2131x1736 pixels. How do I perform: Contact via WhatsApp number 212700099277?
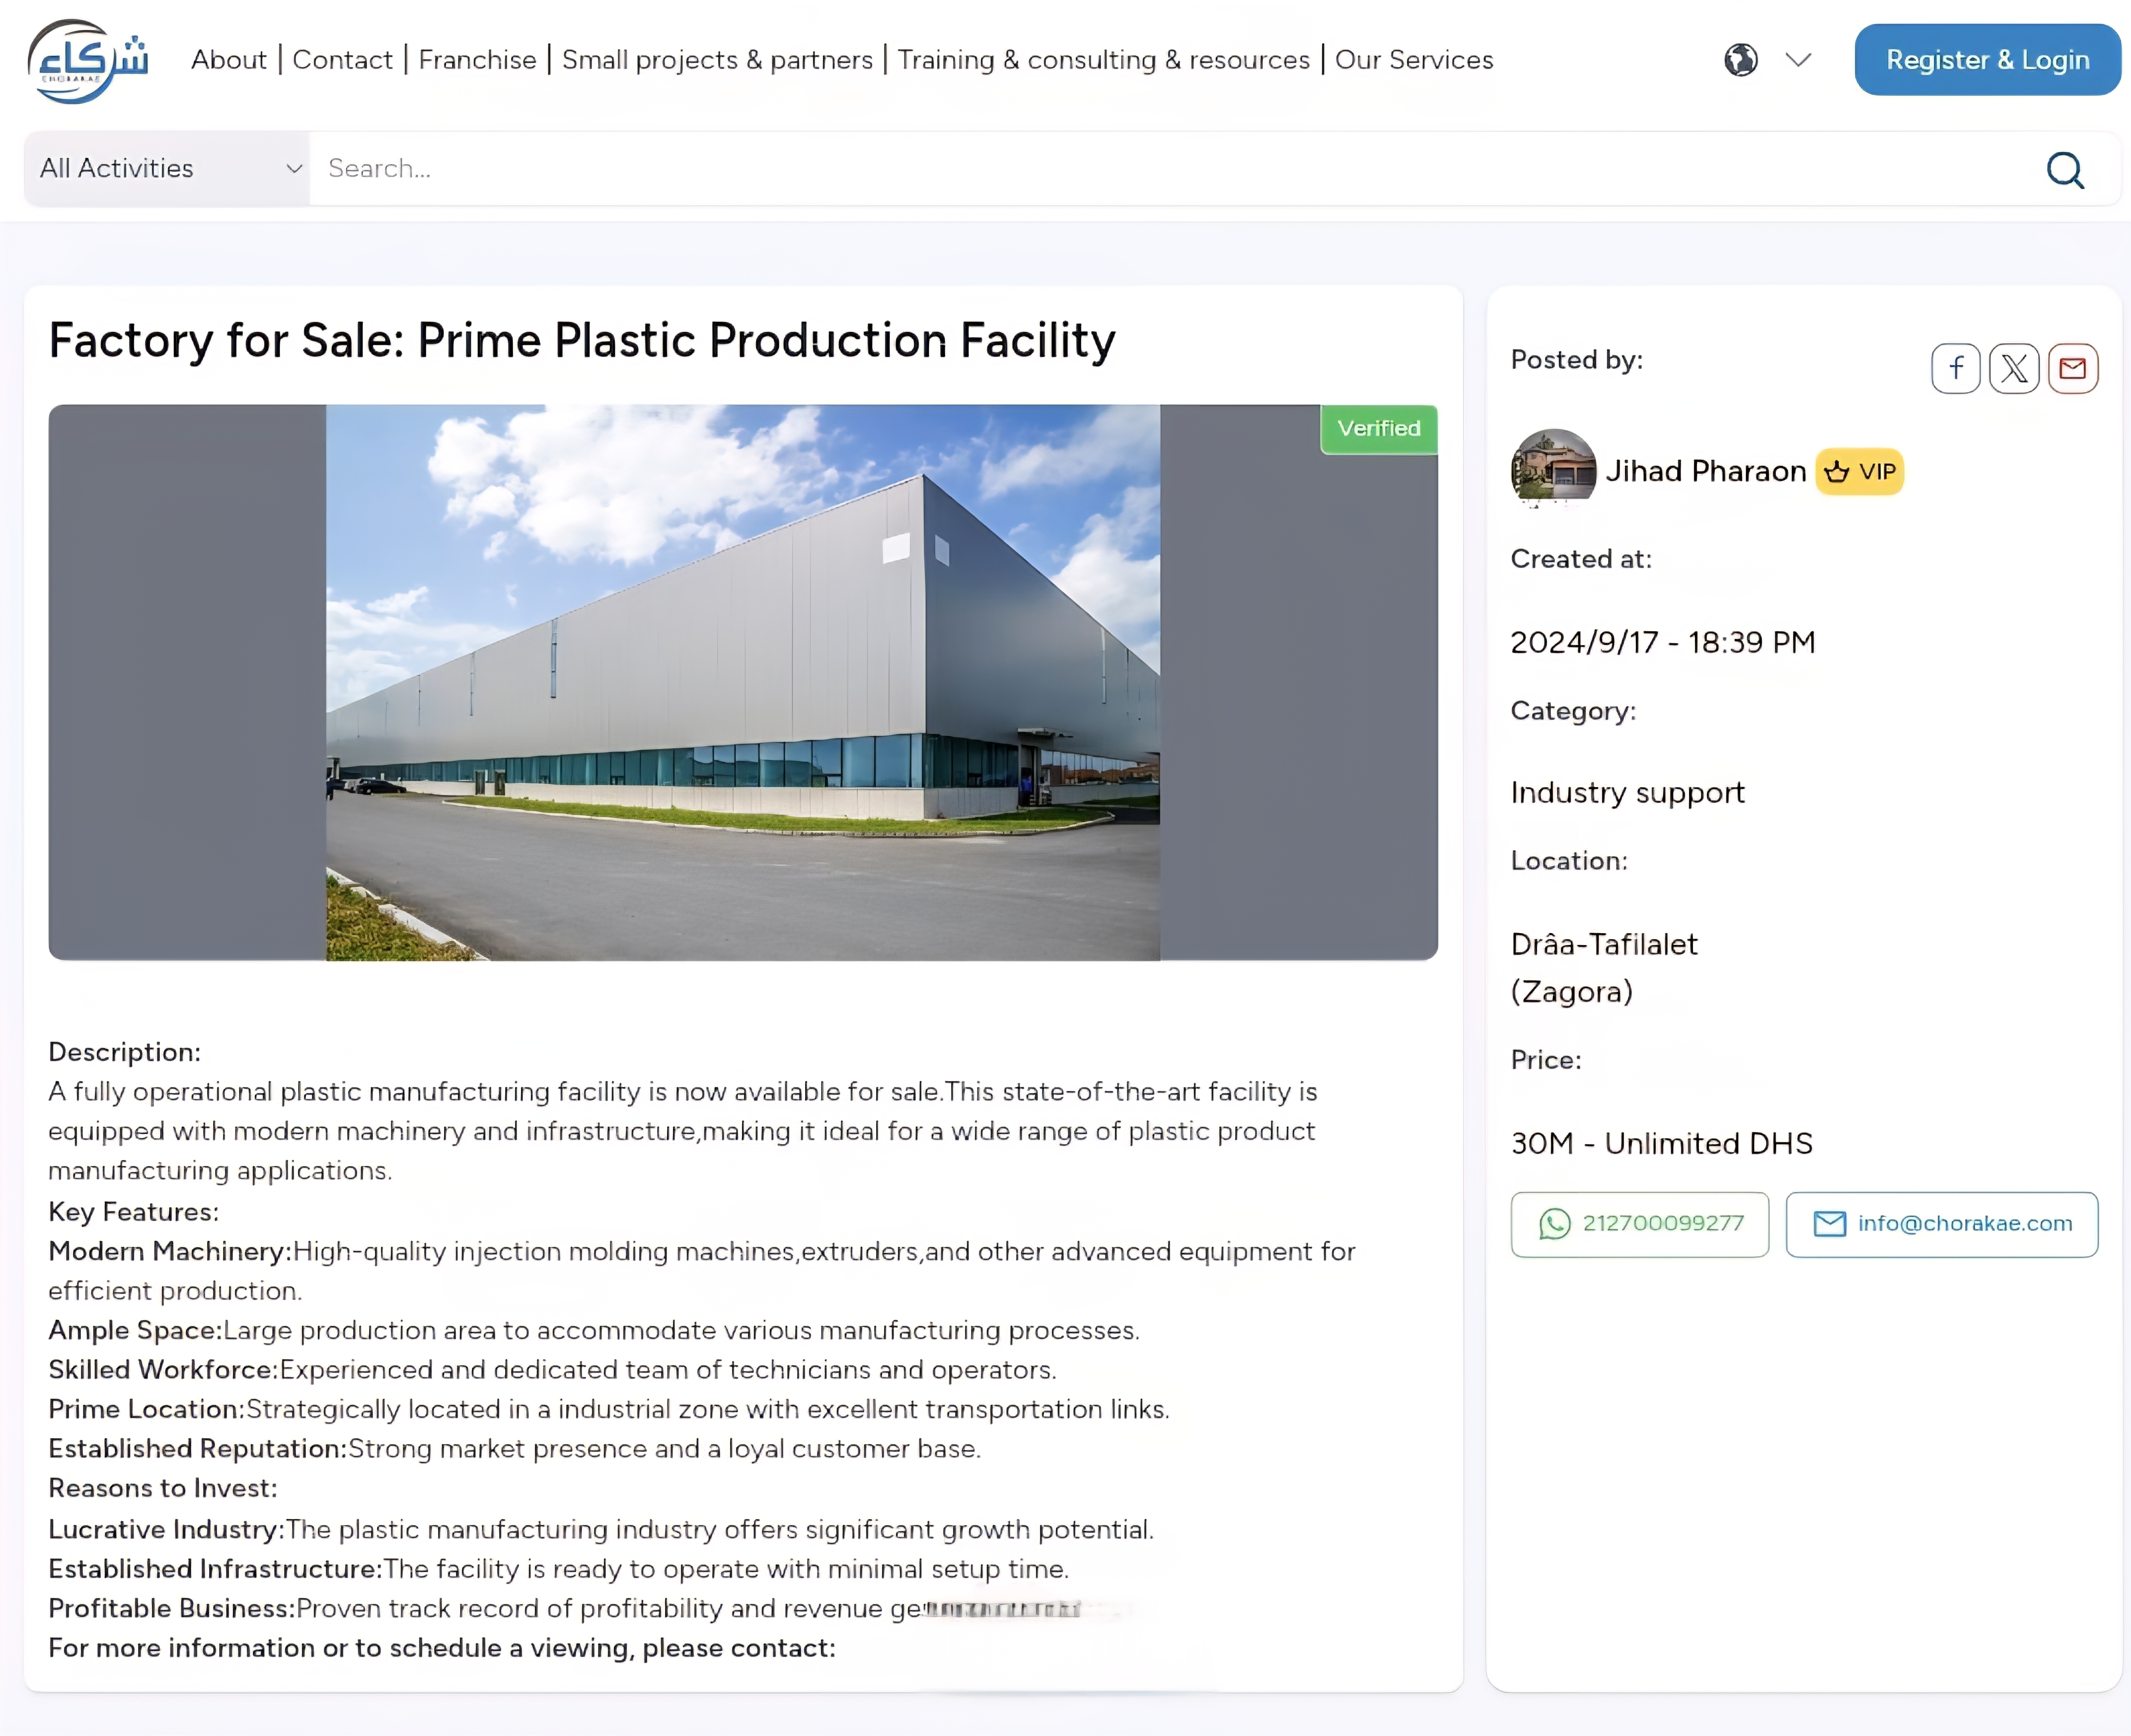[1639, 1223]
